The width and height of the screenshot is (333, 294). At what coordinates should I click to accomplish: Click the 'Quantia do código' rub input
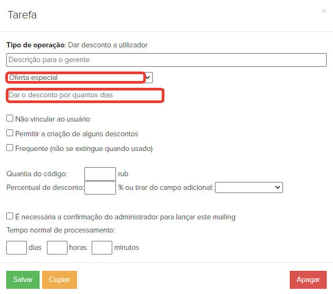[x=100, y=174]
